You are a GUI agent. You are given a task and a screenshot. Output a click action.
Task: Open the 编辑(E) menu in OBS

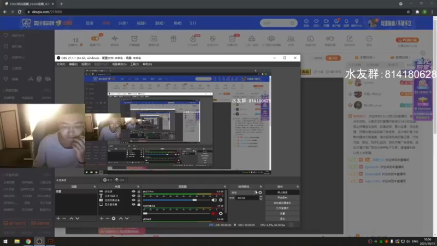pyautogui.click(x=73, y=64)
